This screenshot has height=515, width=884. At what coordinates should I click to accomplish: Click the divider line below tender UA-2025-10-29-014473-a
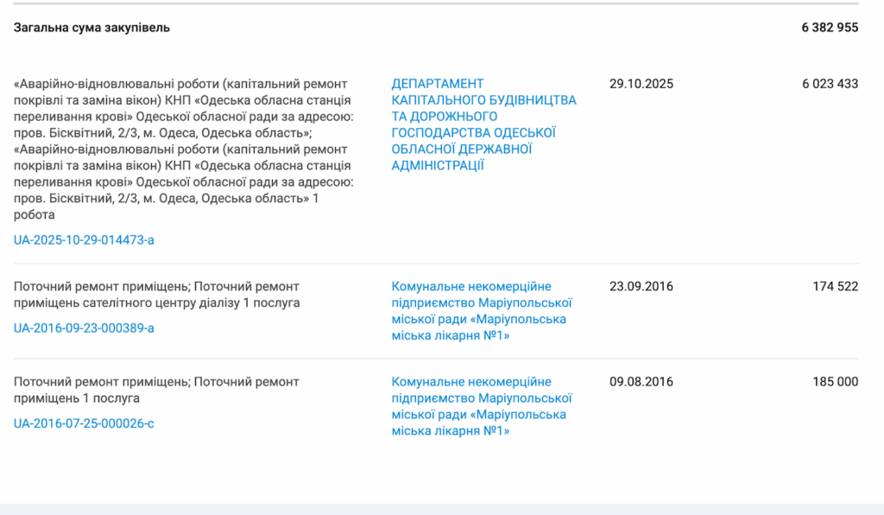(442, 264)
